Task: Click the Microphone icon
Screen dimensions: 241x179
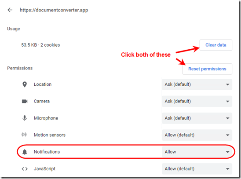Action: 25,118
